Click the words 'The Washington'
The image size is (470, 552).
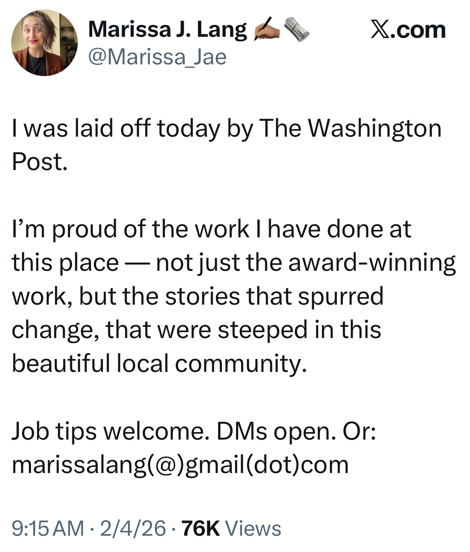pos(350,128)
